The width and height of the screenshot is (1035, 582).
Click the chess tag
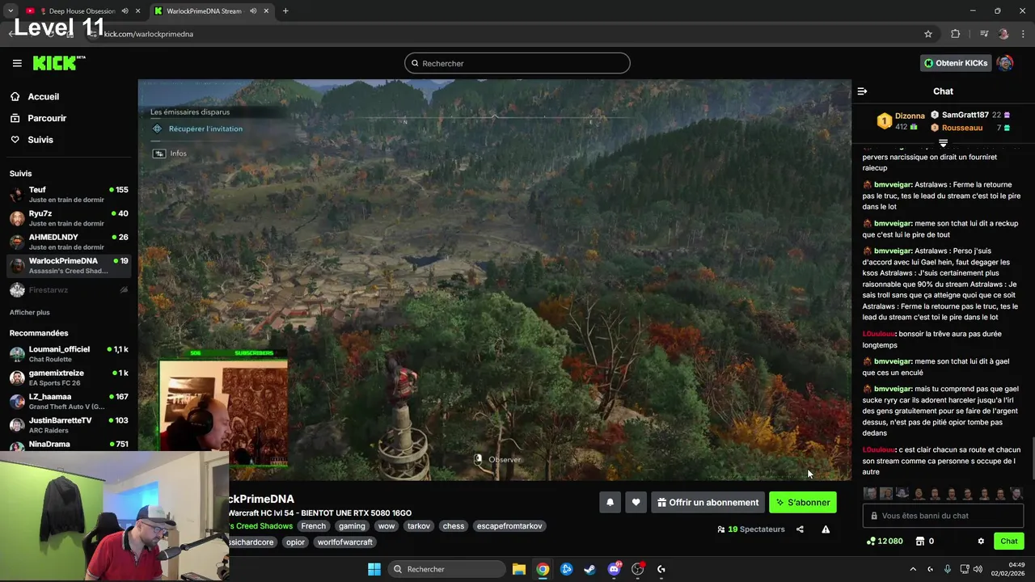click(x=454, y=526)
